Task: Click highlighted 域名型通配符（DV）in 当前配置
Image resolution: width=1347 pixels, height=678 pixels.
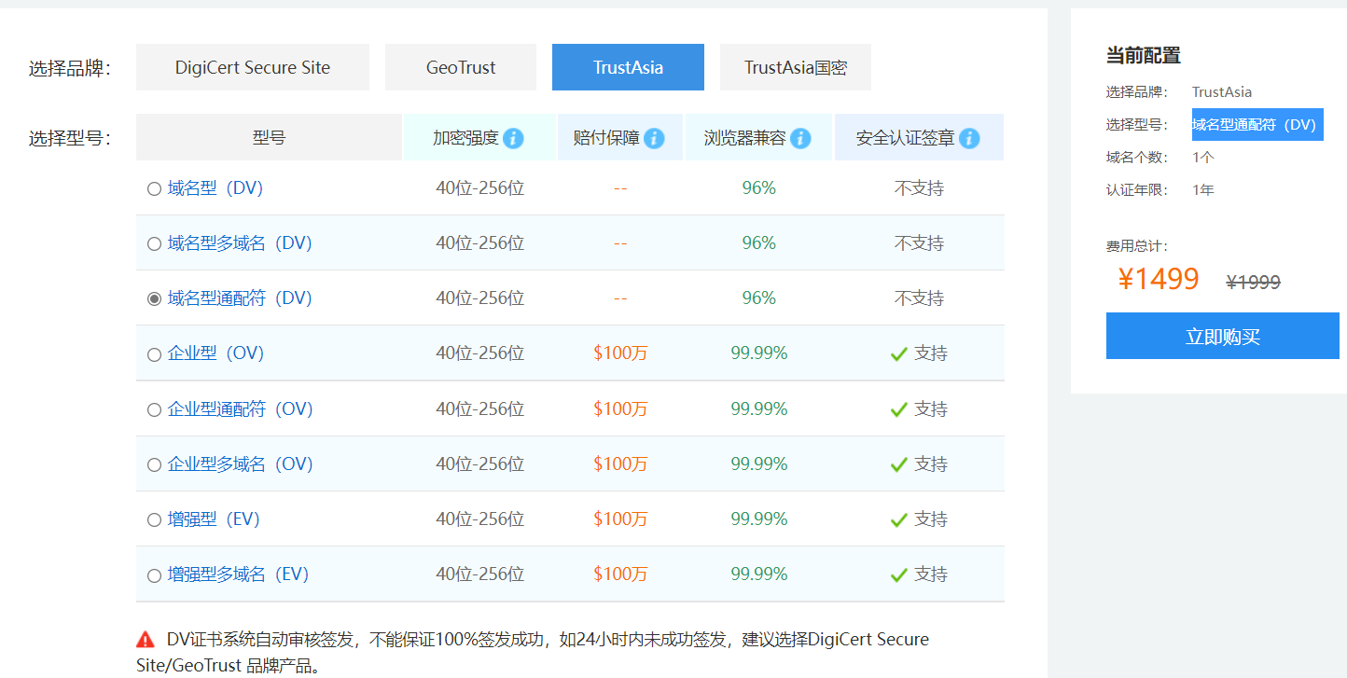Action: [x=1257, y=124]
